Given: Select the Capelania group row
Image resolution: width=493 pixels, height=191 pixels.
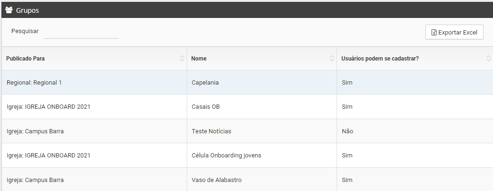Looking at the screenshot, I should (247, 82).
